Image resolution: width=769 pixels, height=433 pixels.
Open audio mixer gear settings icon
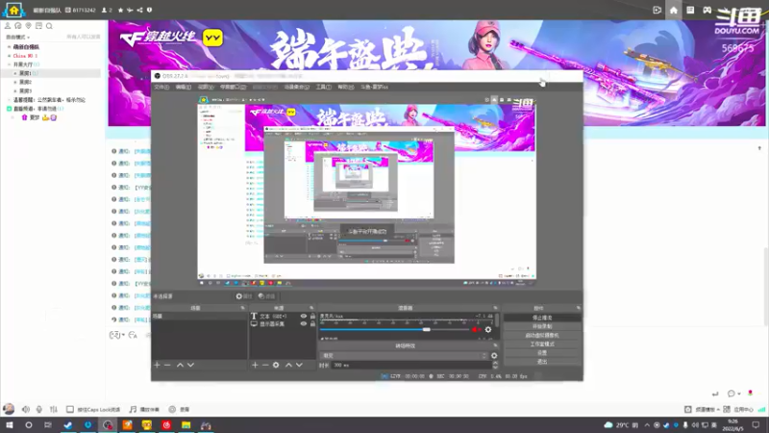[x=488, y=330]
